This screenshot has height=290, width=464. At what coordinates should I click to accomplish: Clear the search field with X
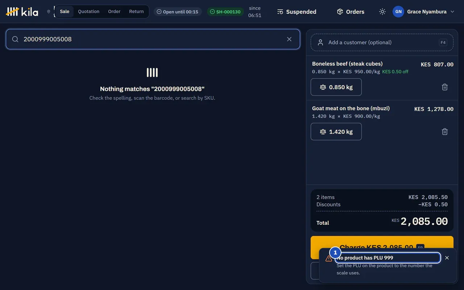pos(289,39)
